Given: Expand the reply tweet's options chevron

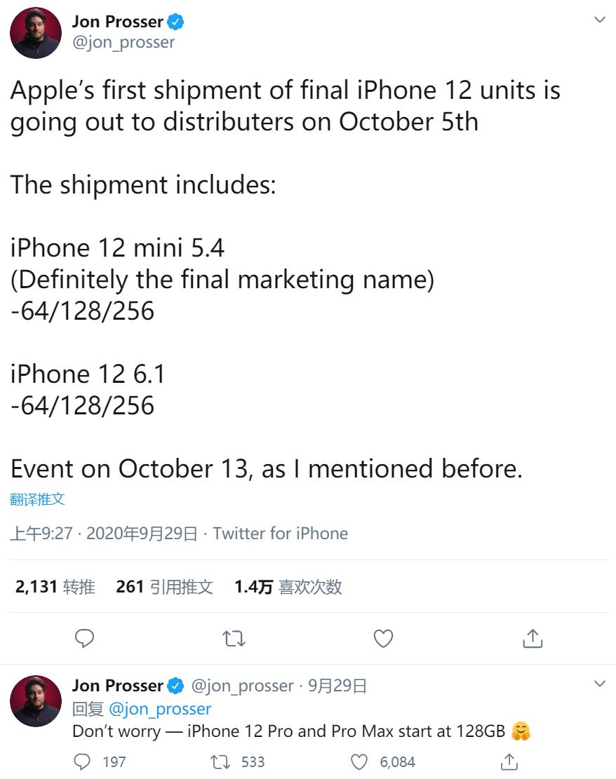Looking at the screenshot, I should tap(599, 683).
